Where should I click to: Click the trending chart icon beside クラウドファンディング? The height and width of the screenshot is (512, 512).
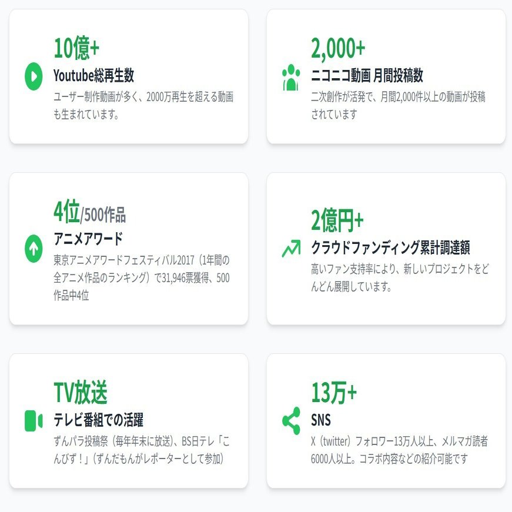(x=290, y=249)
